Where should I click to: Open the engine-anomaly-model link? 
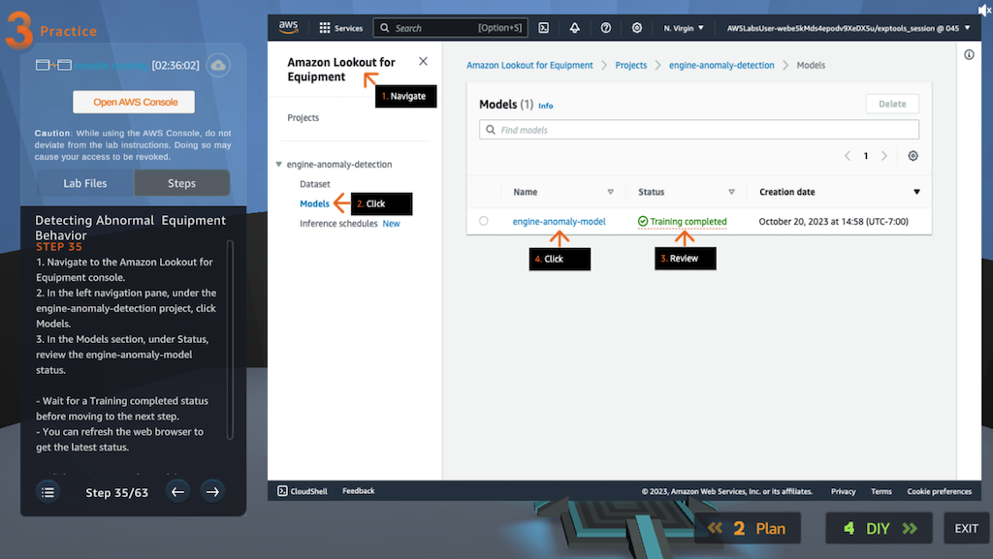[559, 221]
